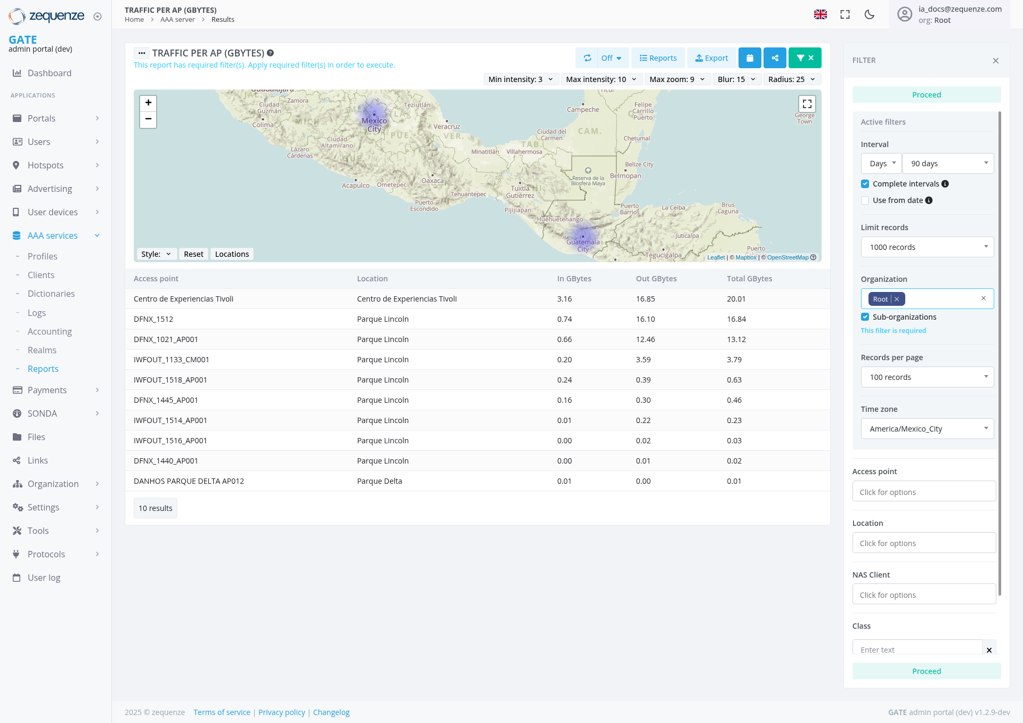Viewport: 1023px width, 723px height.
Task: Click the sidebar pin target icon
Action: [x=98, y=17]
